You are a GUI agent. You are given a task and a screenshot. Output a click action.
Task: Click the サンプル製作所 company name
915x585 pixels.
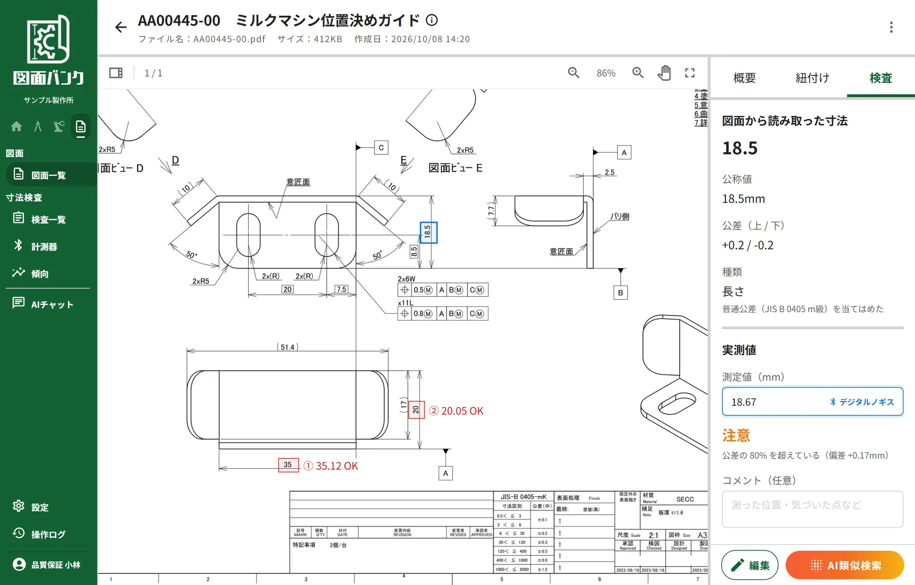point(49,100)
